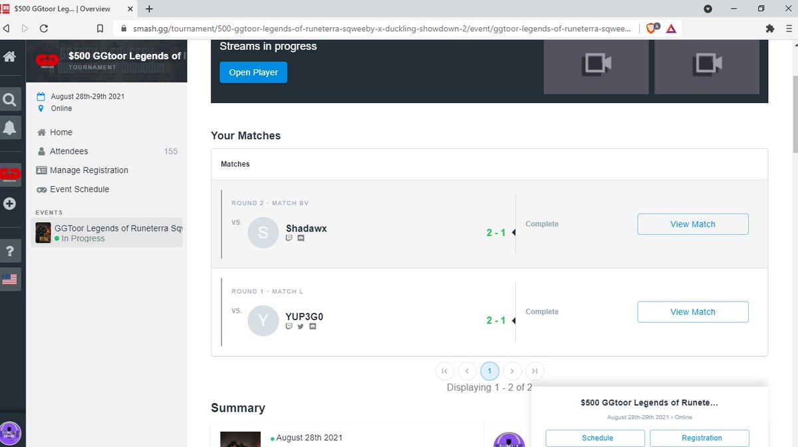Open the second stream video thumbnail
798x447 pixels.
707,66
